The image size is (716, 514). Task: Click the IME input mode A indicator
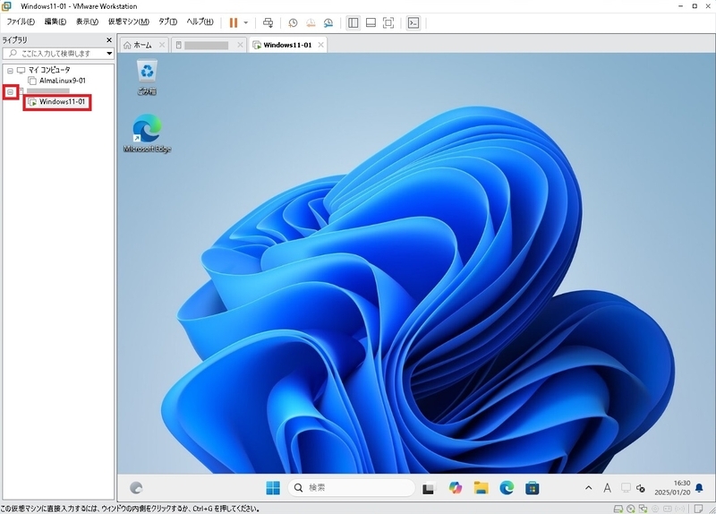[x=608, y=488]
